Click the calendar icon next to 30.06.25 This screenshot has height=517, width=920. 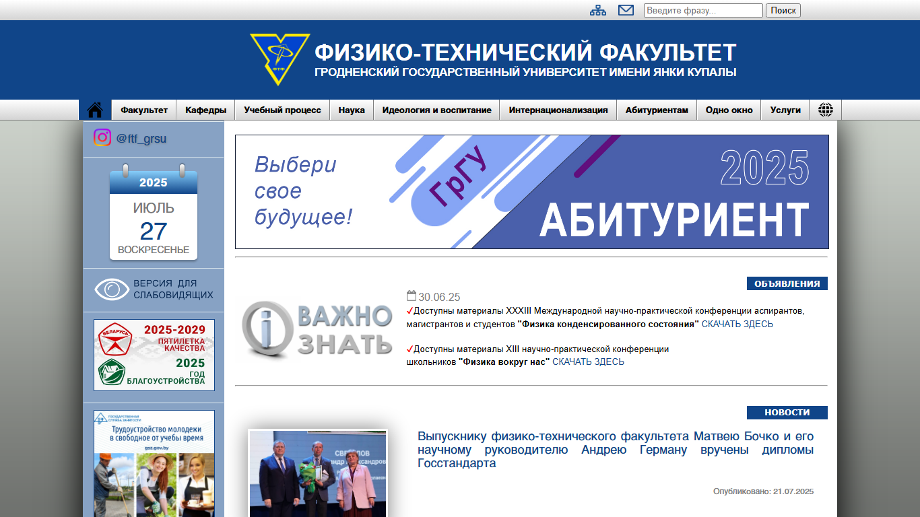point(412,296)
